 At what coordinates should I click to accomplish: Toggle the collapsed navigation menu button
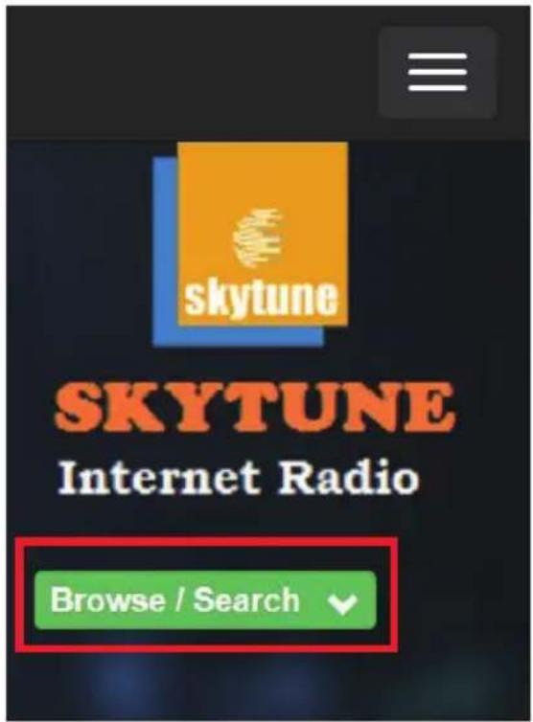coord(437,72)
